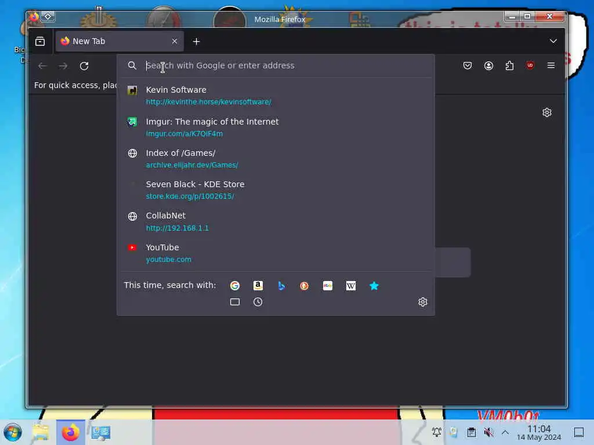Close the New Tab tab
Screen dimensions: 594x445
pyautogui.click(x=174, y=41)
